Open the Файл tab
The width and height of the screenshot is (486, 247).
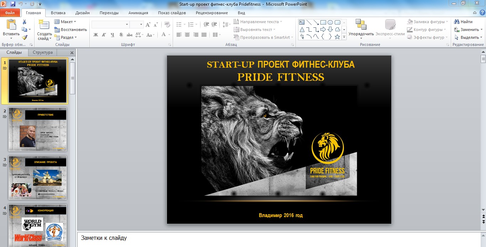click(10, 13)
